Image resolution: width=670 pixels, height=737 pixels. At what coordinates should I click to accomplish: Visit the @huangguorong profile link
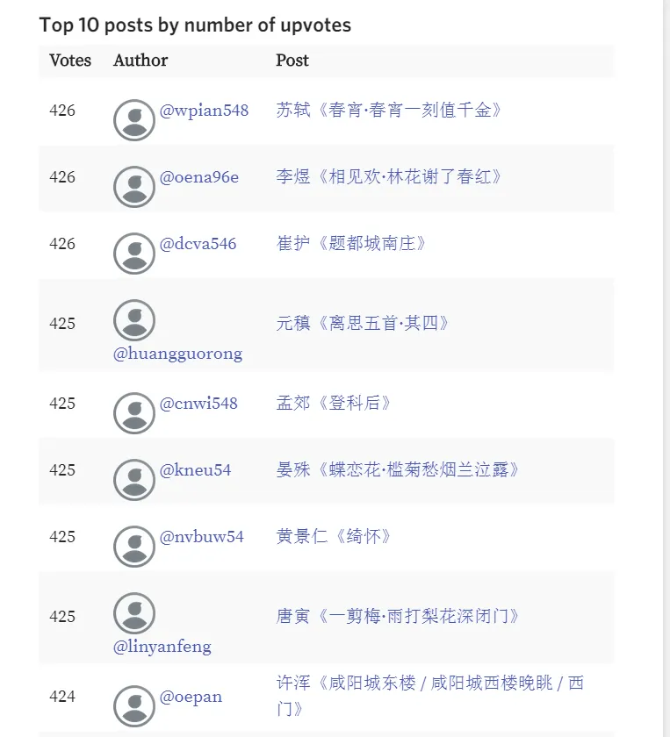coord(178,354)
